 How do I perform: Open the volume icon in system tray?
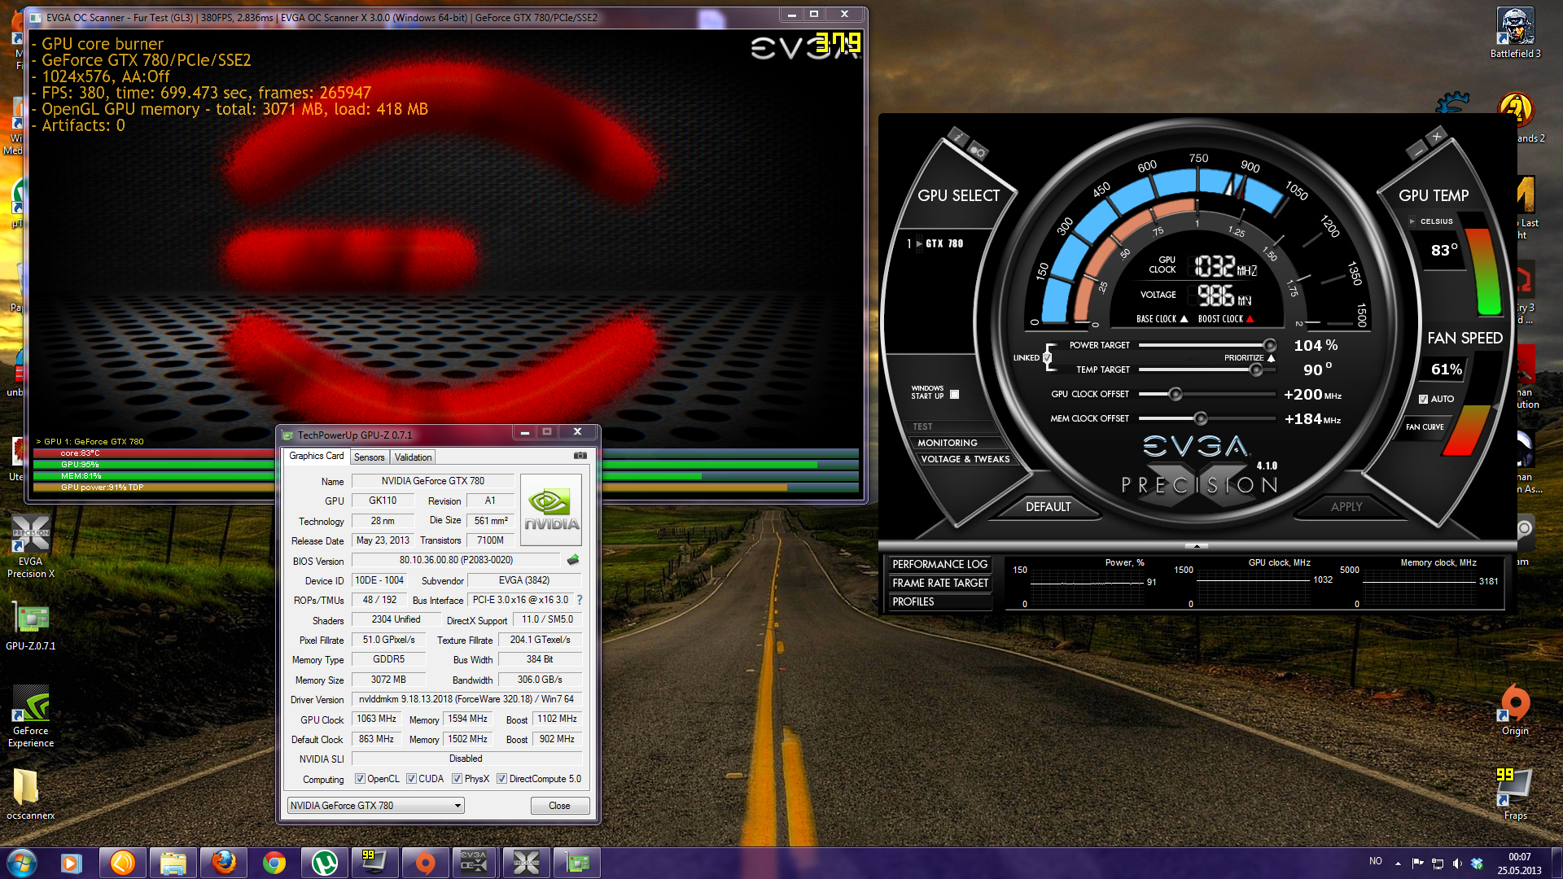click(1457, 864)
